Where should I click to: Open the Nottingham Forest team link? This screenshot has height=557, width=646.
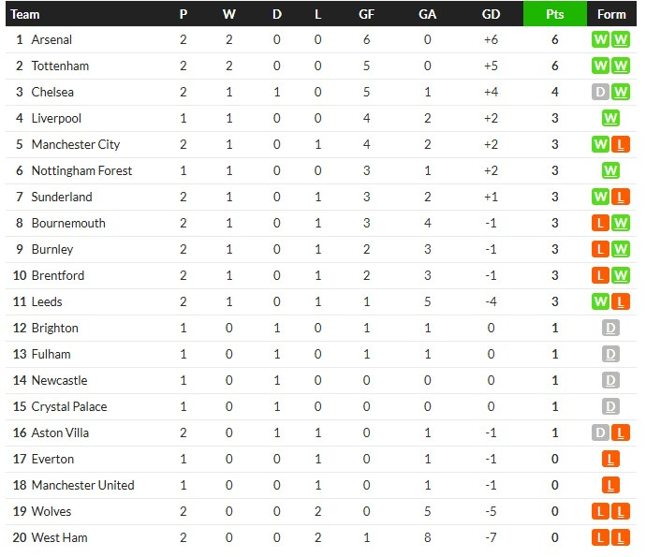pyautogui.click(x=81, y=170)
